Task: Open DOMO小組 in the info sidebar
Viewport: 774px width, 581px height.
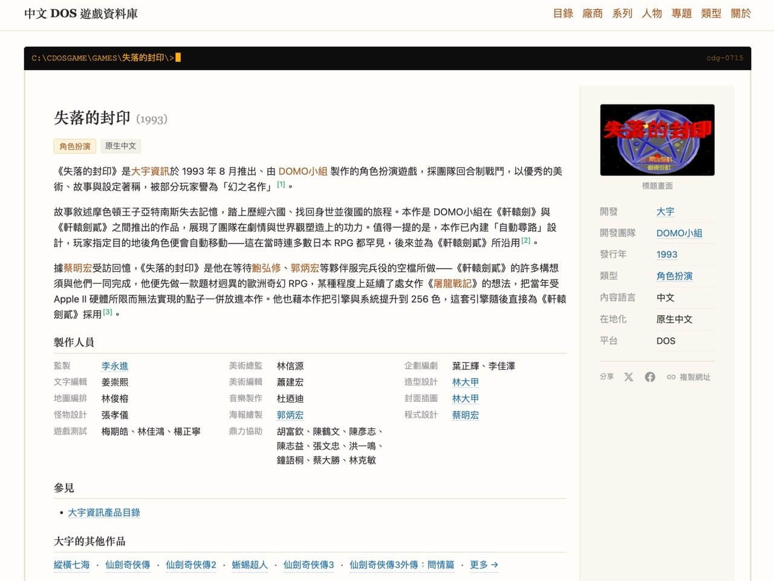Action: coord(680,234)
